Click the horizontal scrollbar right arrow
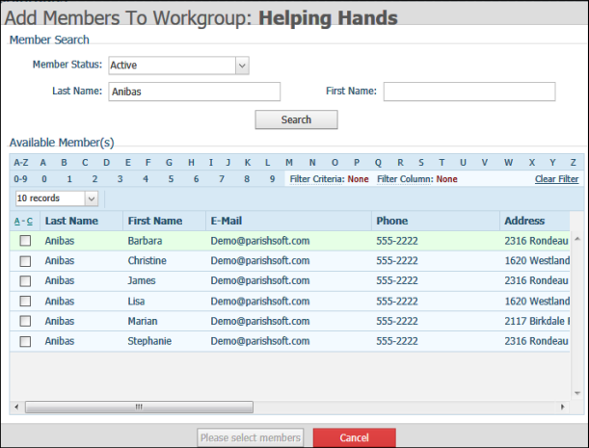 click(x=562, y=407)
